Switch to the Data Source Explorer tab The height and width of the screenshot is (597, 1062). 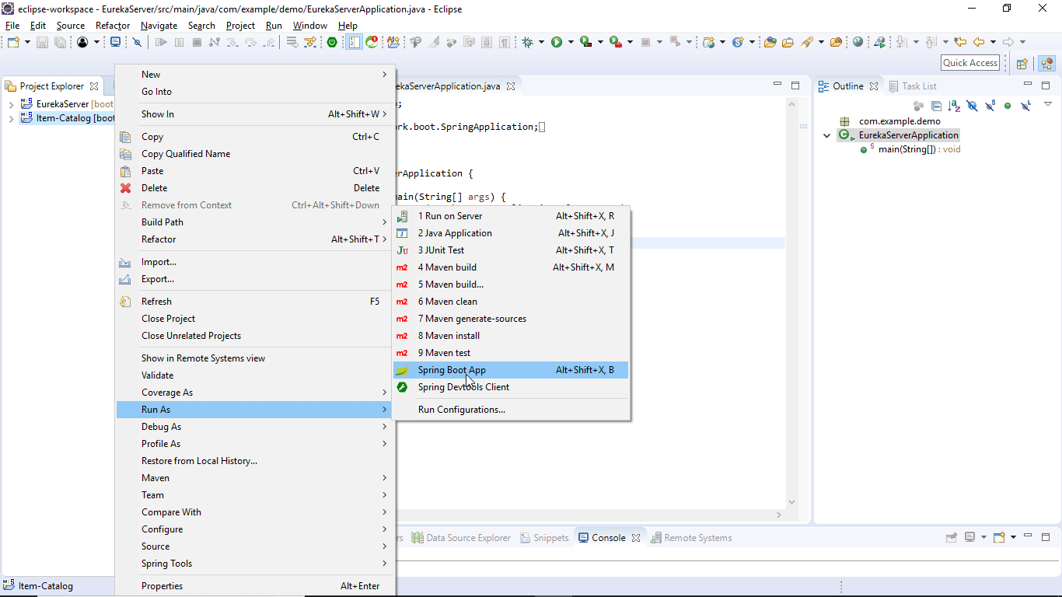461,538
